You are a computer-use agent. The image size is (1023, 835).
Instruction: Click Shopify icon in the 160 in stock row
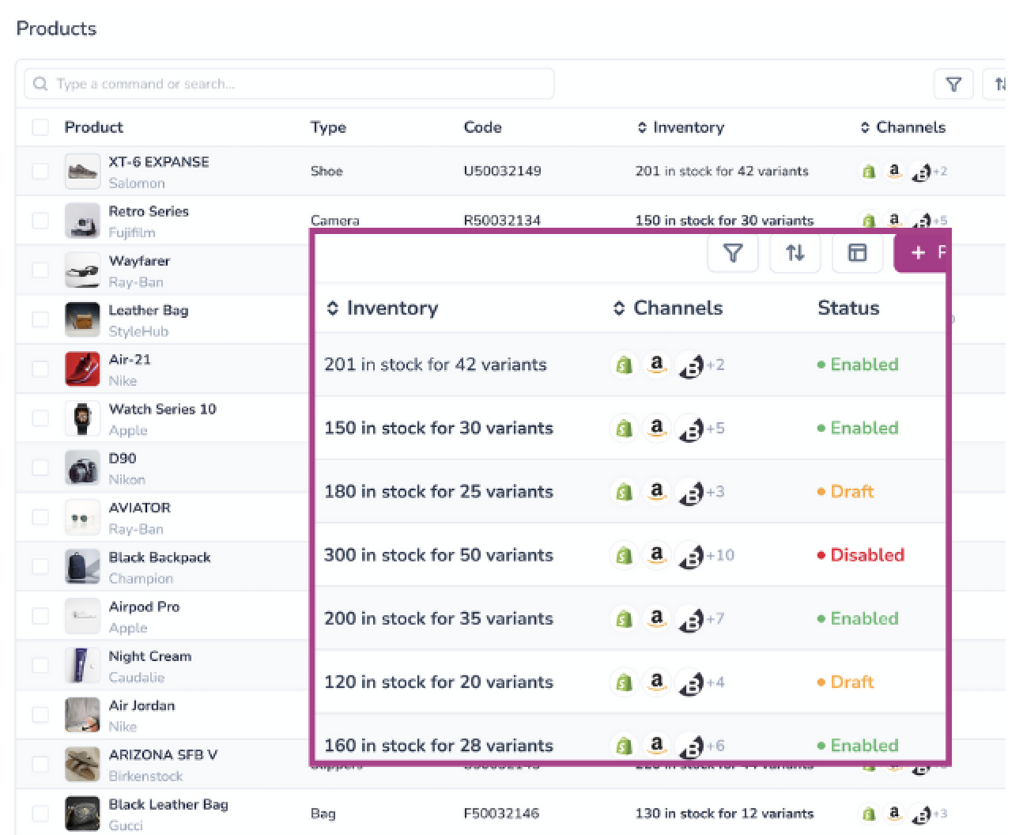pyautogui.click(x=624, y=746)
